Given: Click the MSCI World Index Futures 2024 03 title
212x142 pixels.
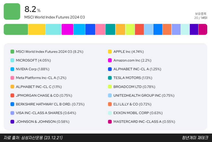Looking at the screenshot, I should click(55, 17).
